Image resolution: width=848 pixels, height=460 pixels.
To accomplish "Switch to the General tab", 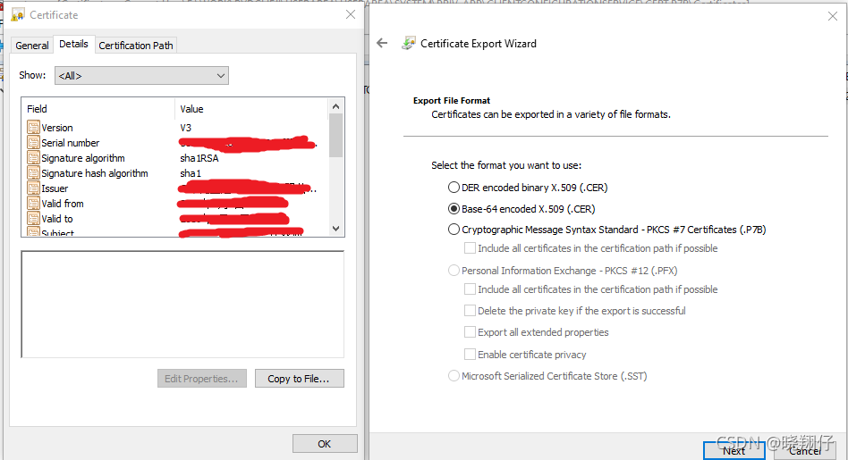I will [32, 46].
